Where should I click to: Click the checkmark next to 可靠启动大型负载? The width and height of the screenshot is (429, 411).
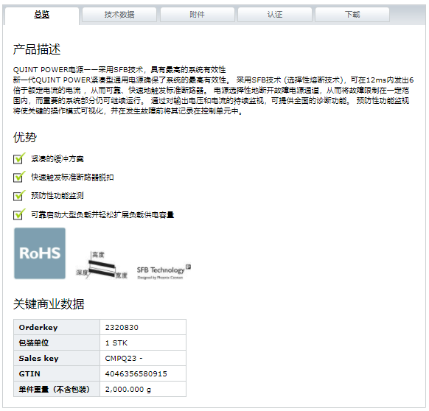(x=19, y=214)
